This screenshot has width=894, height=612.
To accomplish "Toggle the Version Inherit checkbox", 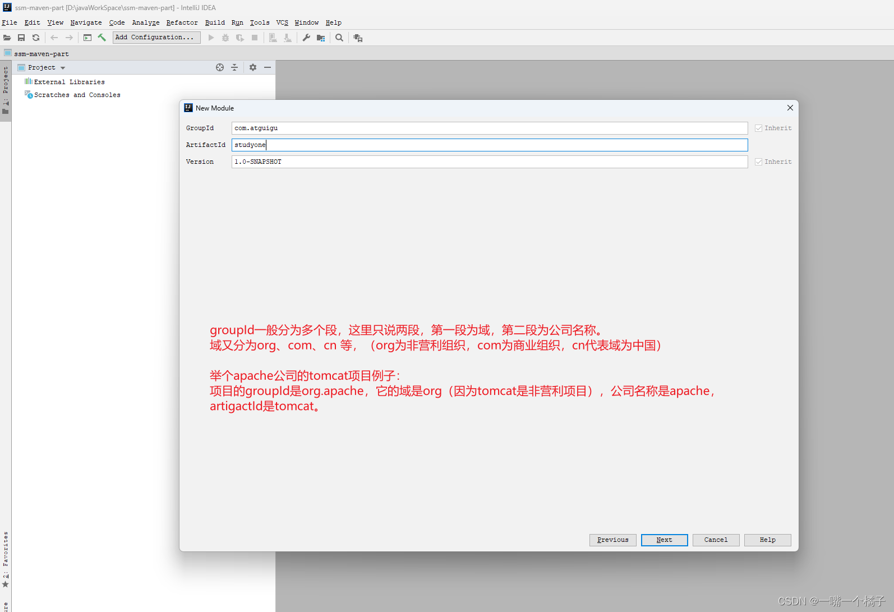I will coord(758,162).
